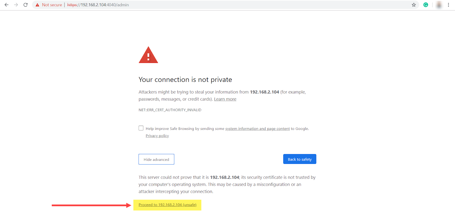
Task: Open the Learn more link
Action: pyautogui.click(x=225, y=99)
